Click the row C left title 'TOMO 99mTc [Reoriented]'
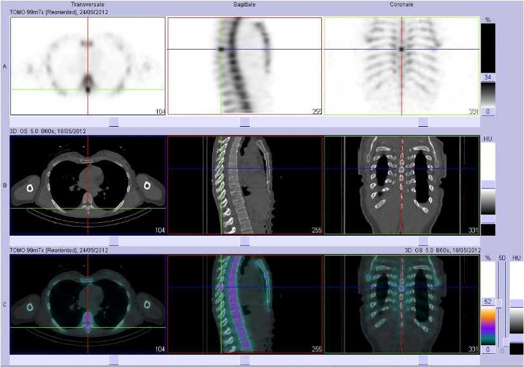 pos(43,250)
